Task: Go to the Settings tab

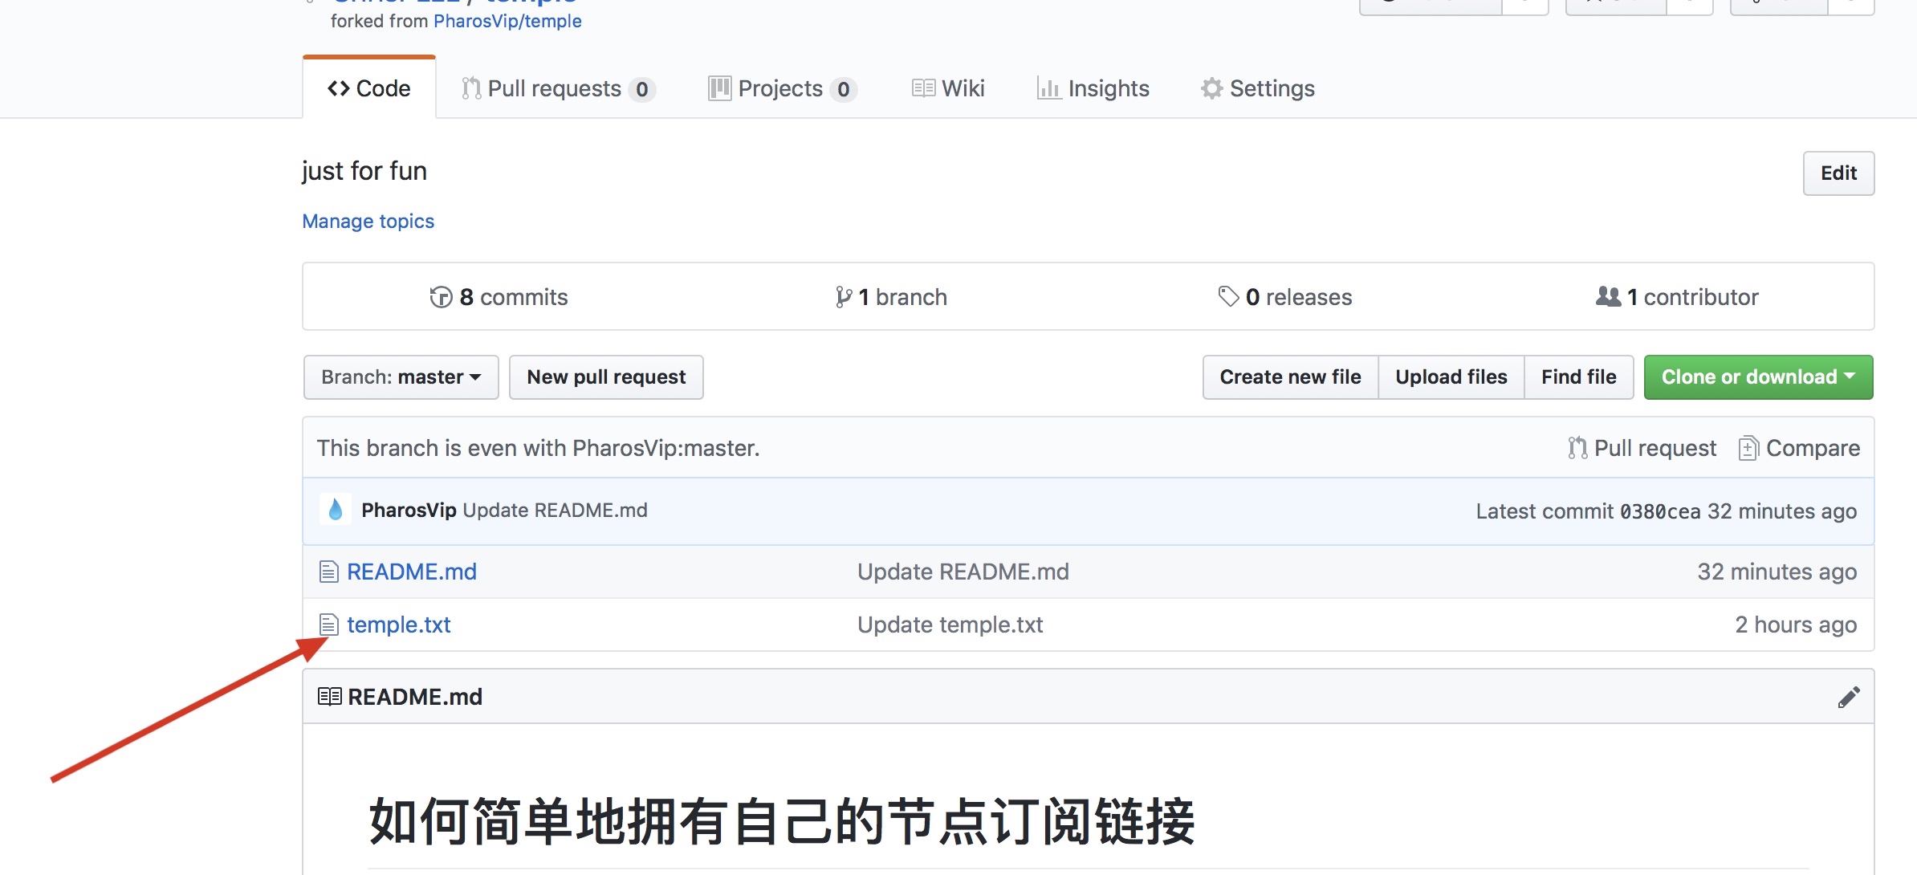Action: 1257,88
